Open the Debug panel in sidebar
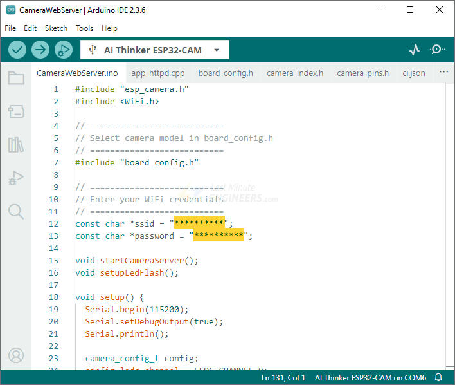This screenshot has height=385, width=455. 16,178
